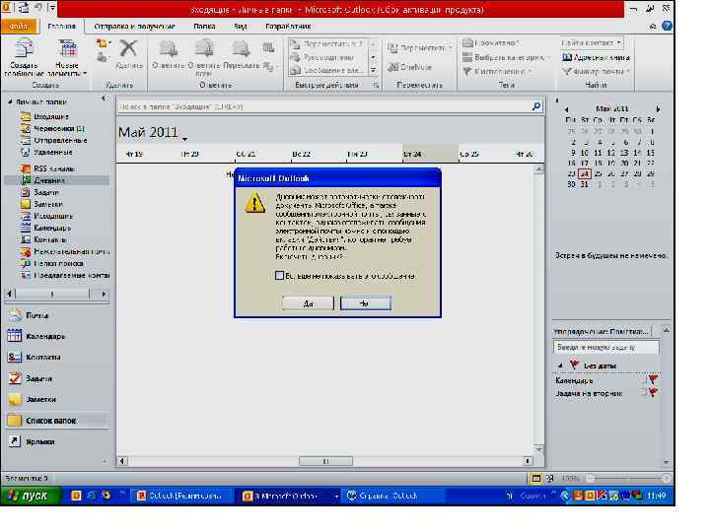
Task: Go to previous month in mini calendar
Action: click(566, 109)
